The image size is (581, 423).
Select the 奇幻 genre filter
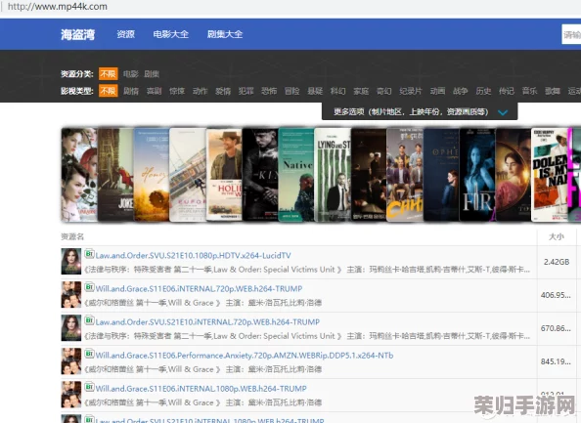coord(383,91)
